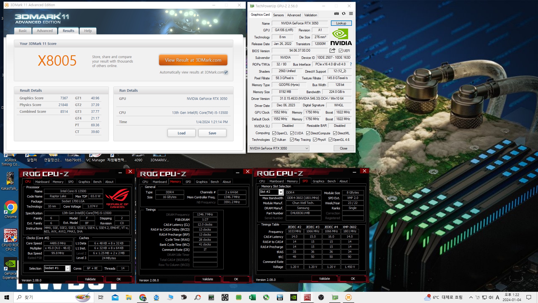The height and width of the screenshot is (303, 538).
Task: Click the GPU-Z refresh icon
Action: point(344,13)
